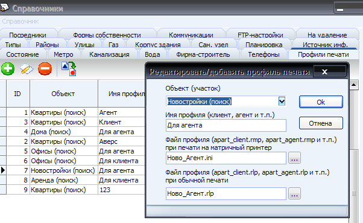This screenshot has height=223, width=363.
Task: Click the export/transfer arrow toolbar icon
Action: 69,69
